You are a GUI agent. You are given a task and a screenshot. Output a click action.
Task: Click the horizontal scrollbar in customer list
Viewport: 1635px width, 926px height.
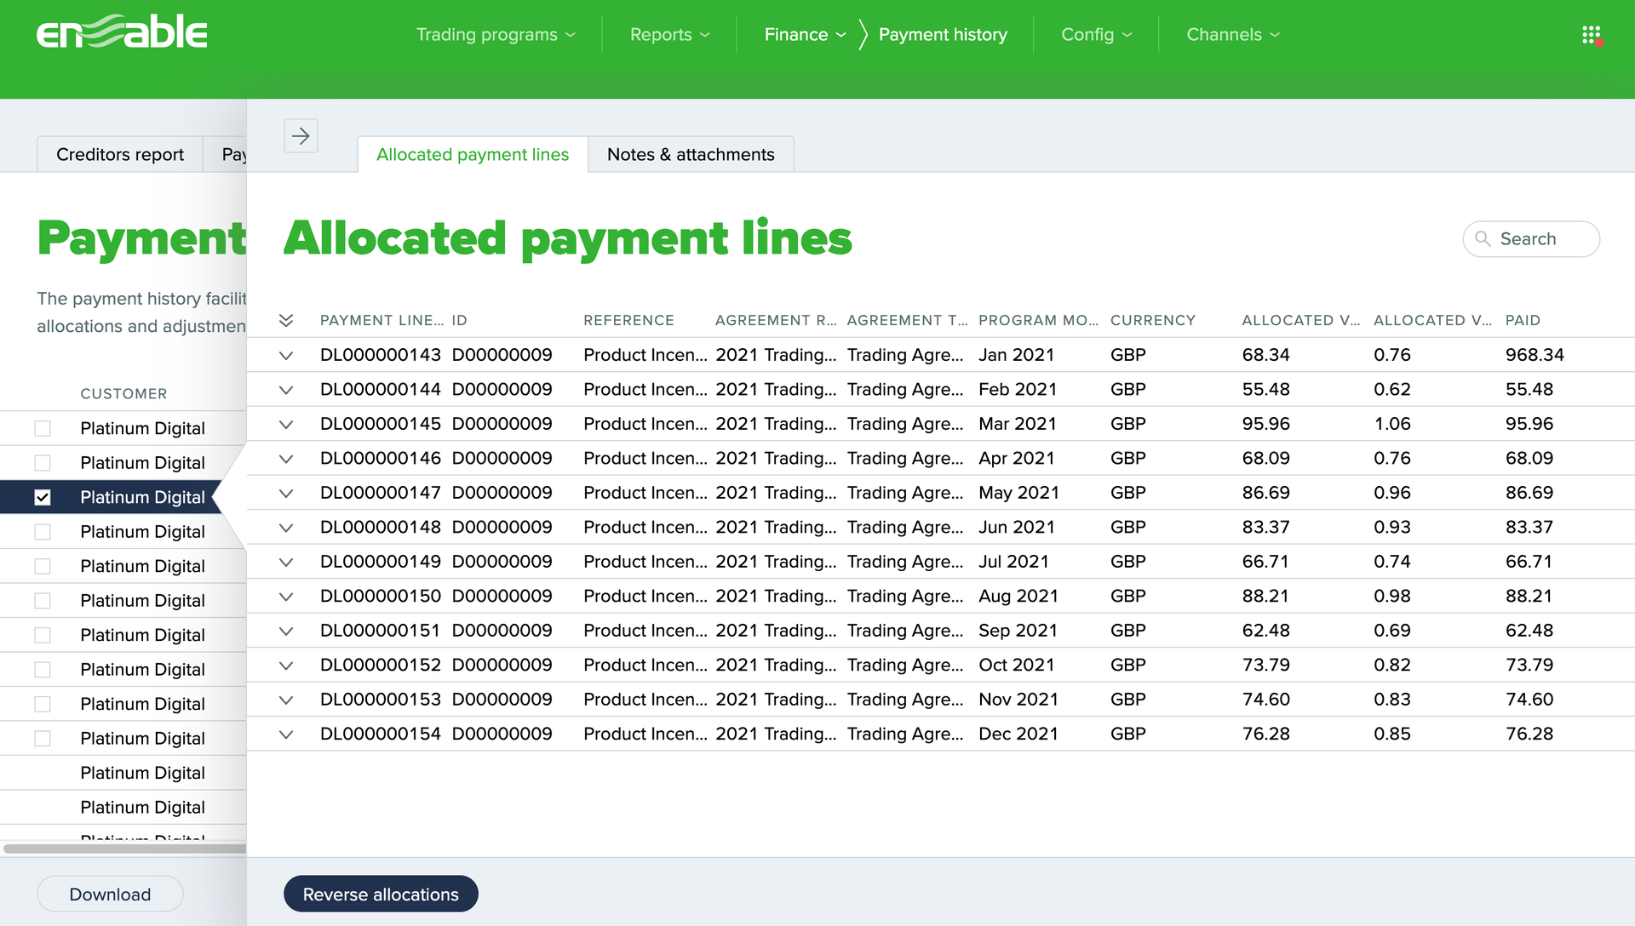pos(124,849)
